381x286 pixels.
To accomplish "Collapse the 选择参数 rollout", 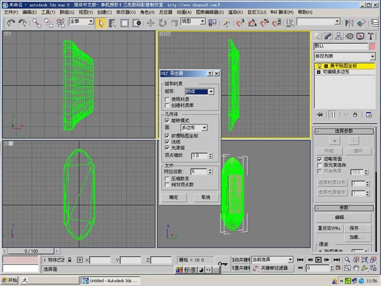I will tap(344, 132).
